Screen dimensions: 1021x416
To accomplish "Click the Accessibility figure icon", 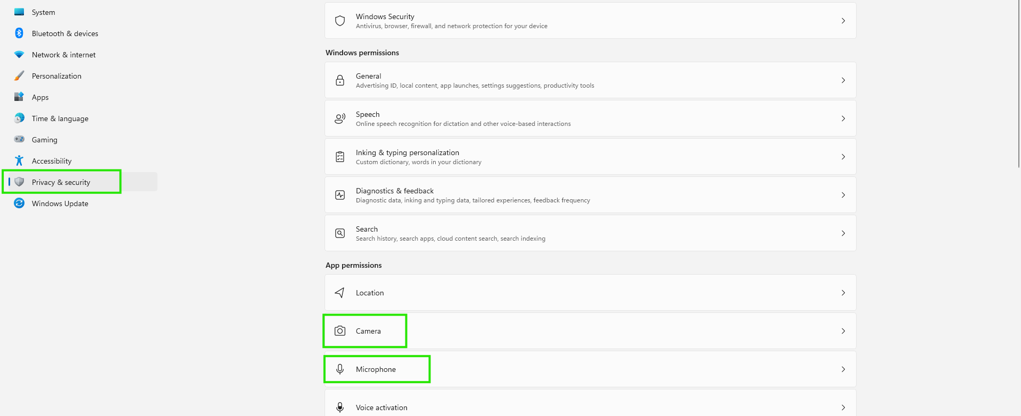I will click(x=19, y=160).
